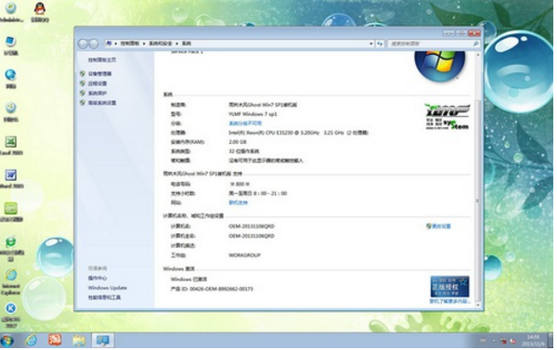Expand the breadcrumb arrow after 控制面板
The width and height of the screenshot is (557, 350).
point(144,44)
